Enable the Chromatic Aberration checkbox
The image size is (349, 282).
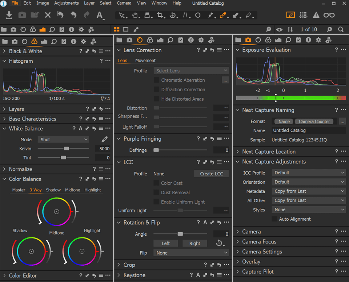[156, 80]
